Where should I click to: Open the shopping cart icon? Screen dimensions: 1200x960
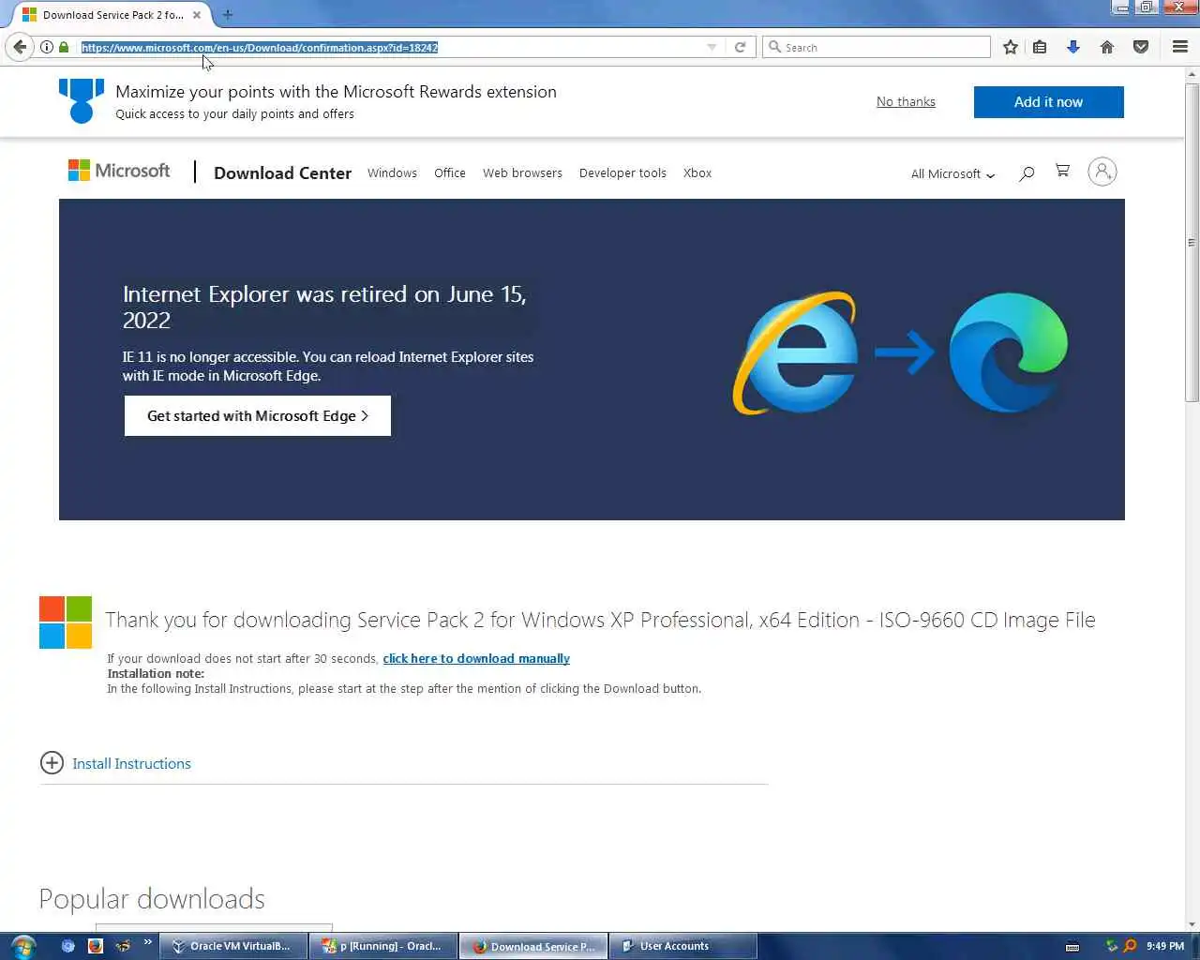pyautogui.click(x=1062, y=171)
